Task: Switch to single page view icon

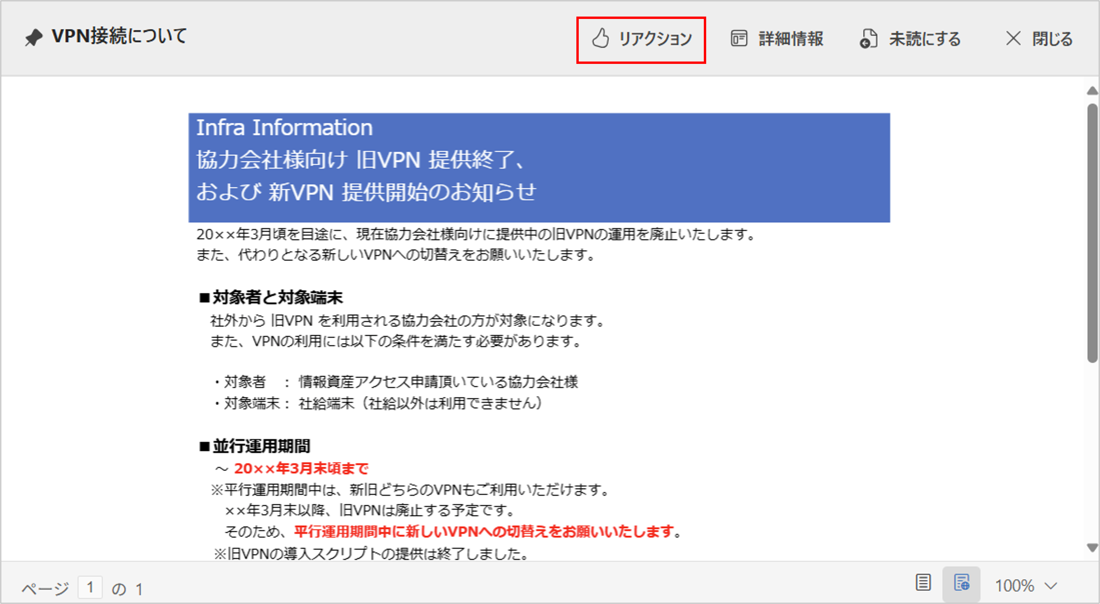Action: pos(923,583)
